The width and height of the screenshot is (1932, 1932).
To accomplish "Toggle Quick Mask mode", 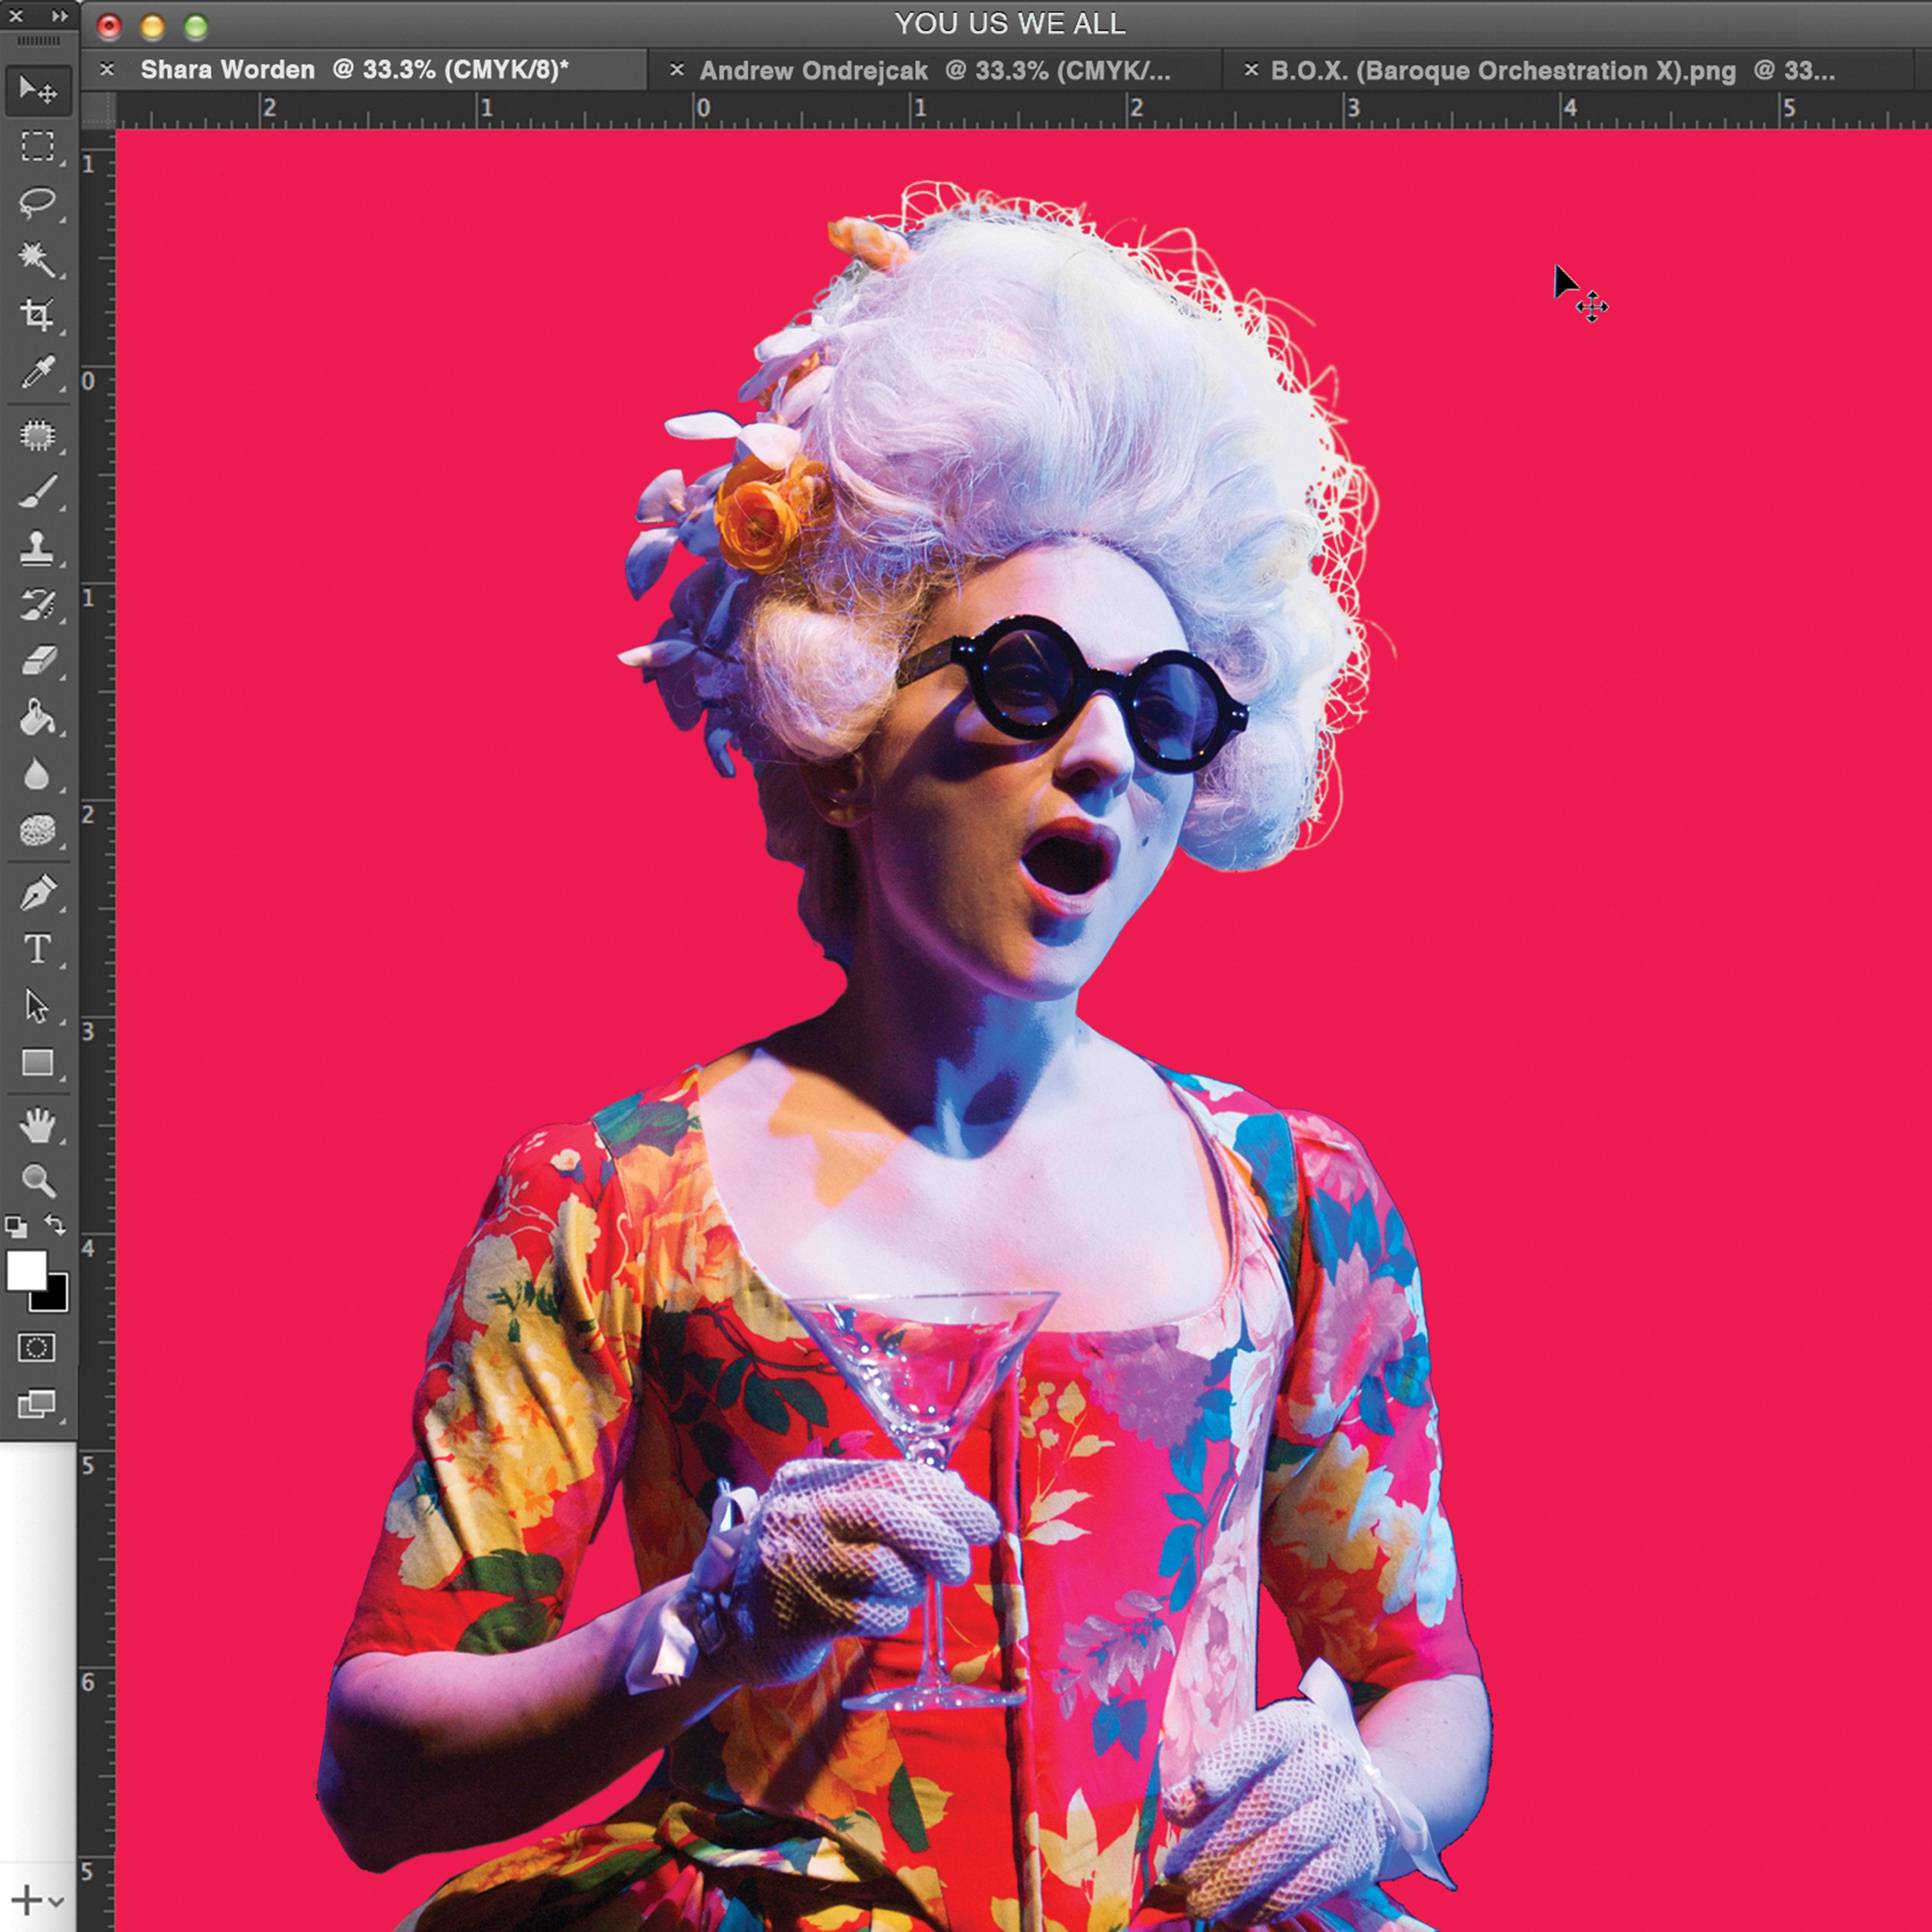I will [37, 1347].
